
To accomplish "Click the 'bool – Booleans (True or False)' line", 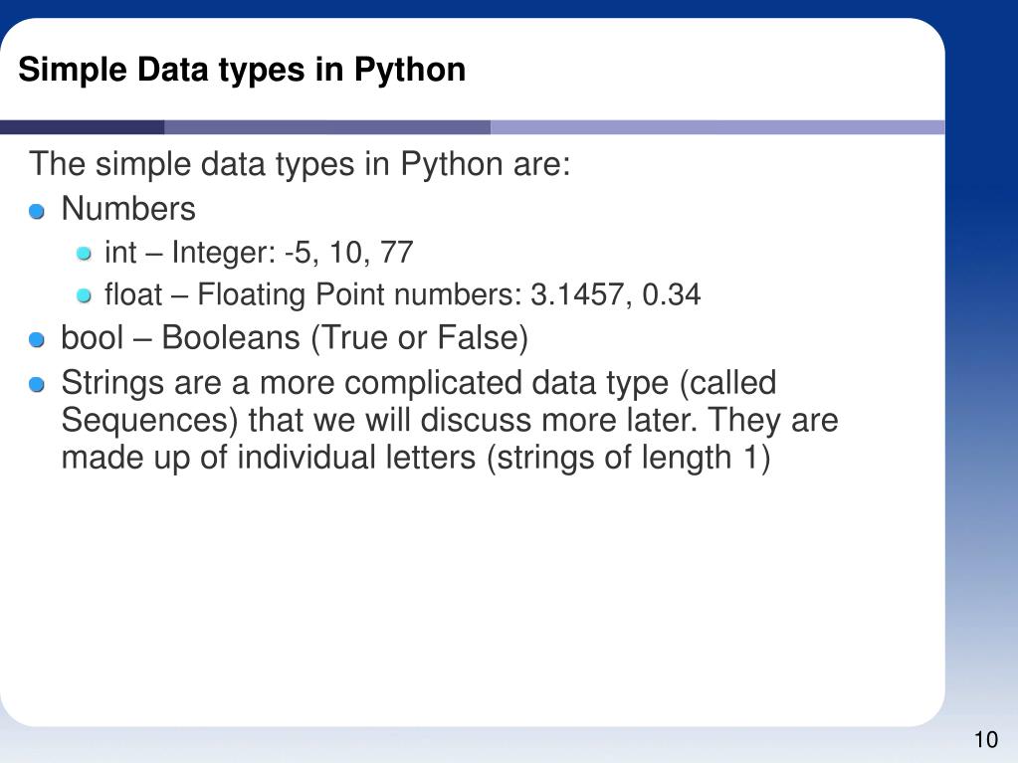I will (x=295, y=338).
